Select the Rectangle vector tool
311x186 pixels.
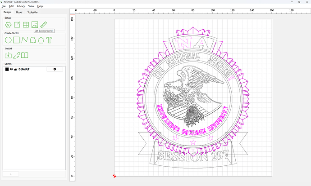point(16,40)
